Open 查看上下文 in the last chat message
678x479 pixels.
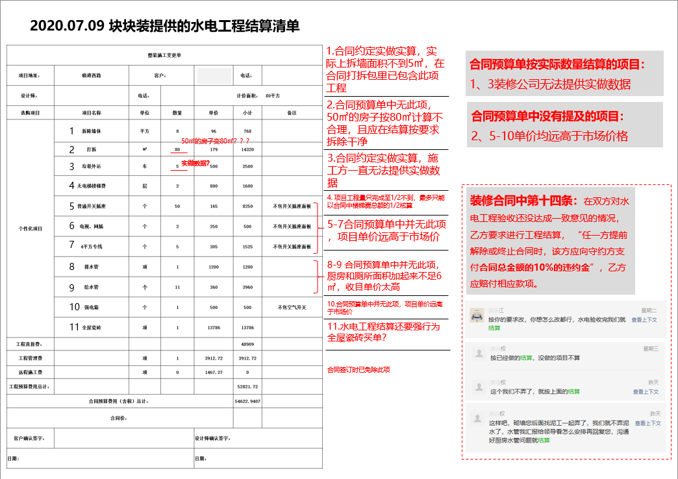647,423
